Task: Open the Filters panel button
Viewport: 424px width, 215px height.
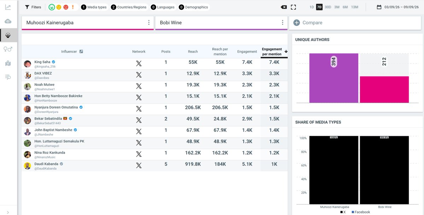Action: [33, 7]
